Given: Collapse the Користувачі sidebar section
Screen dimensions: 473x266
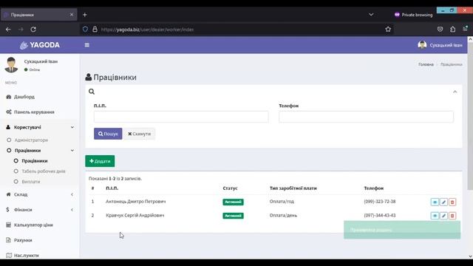Looking at the screenshot, I should coord(39,127).
